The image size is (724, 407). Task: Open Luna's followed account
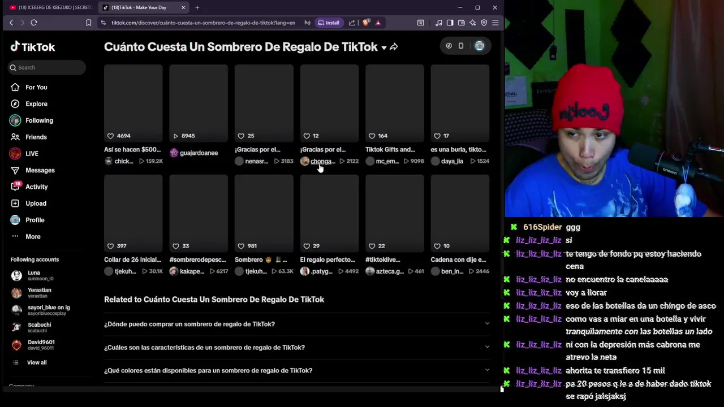coord(45,275)
